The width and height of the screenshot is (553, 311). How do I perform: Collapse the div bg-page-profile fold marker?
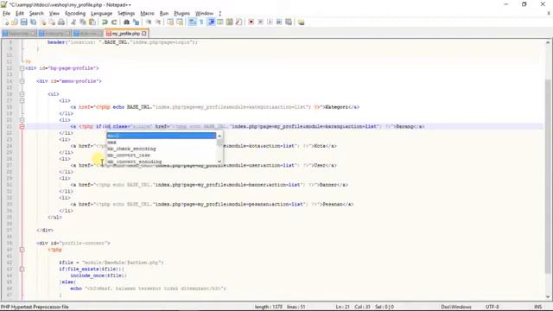(x=22, y=68)
